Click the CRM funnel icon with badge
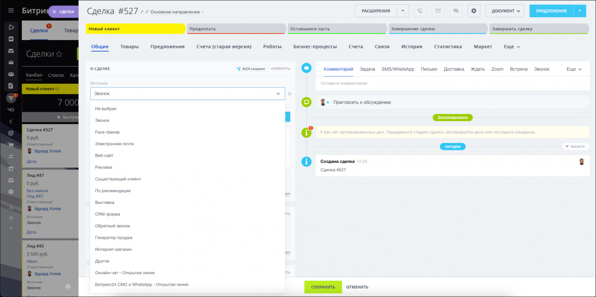Image resolution: width=596 pixels, height=297 pixels. (x=11, y=98)
